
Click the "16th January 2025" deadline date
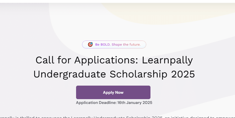coord(134,103)
